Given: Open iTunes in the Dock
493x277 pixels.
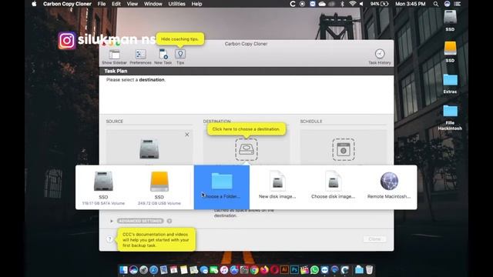Looking at the screenshot, I should (224, 270).
